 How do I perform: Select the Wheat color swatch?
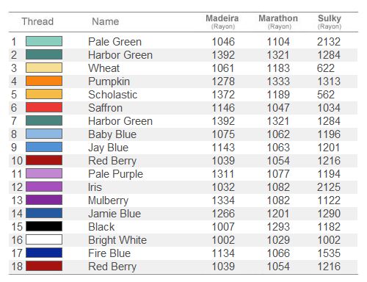[44, 68]
